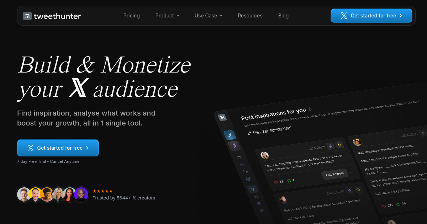427x224 pixels.
Task: Click the lightning icon on the 2024/06/15 post
Action: coord(331,146)
